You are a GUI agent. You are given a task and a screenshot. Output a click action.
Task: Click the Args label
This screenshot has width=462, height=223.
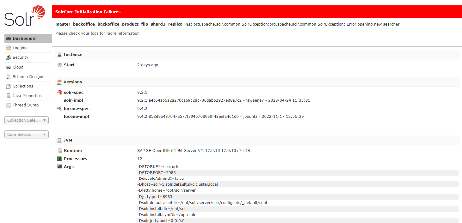69,166
